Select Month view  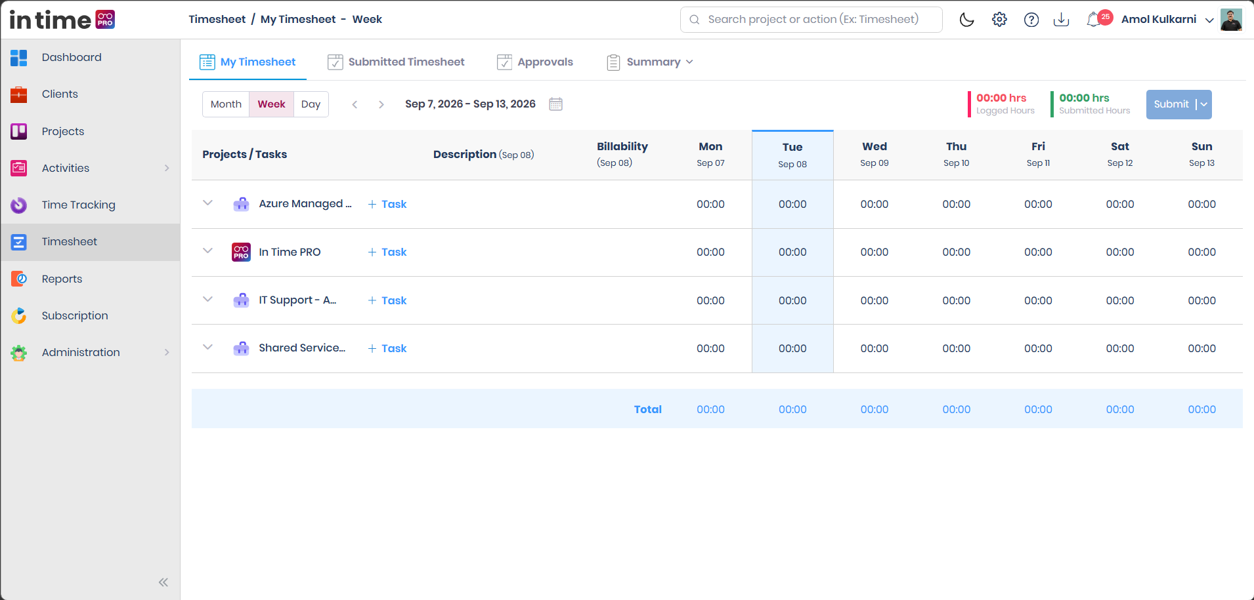(x=226, y=104)
